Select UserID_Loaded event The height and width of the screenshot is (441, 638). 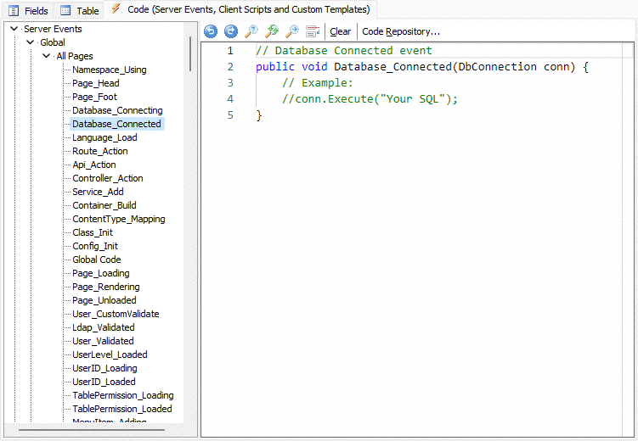104,382
